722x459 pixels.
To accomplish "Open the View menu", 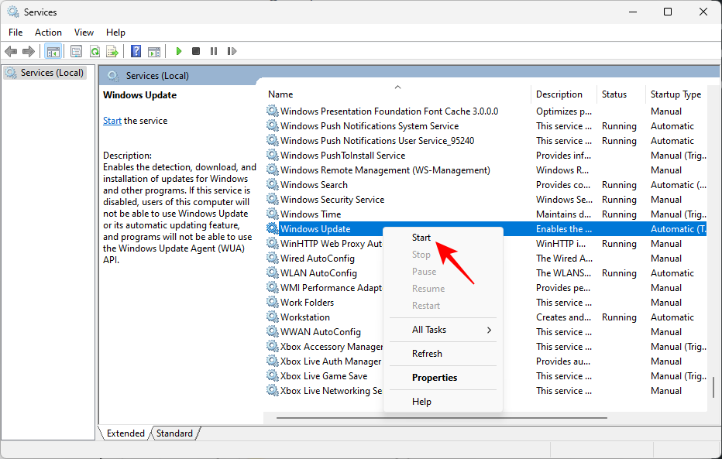I will [84, 33].
